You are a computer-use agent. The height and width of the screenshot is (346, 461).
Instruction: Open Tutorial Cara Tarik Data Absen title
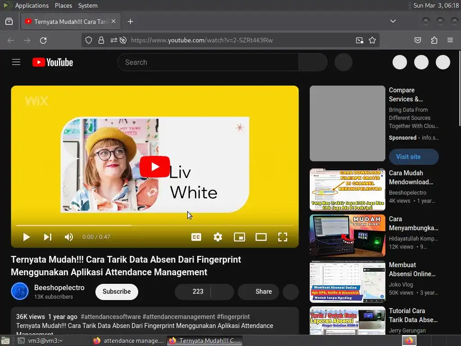tap(413, 315)
